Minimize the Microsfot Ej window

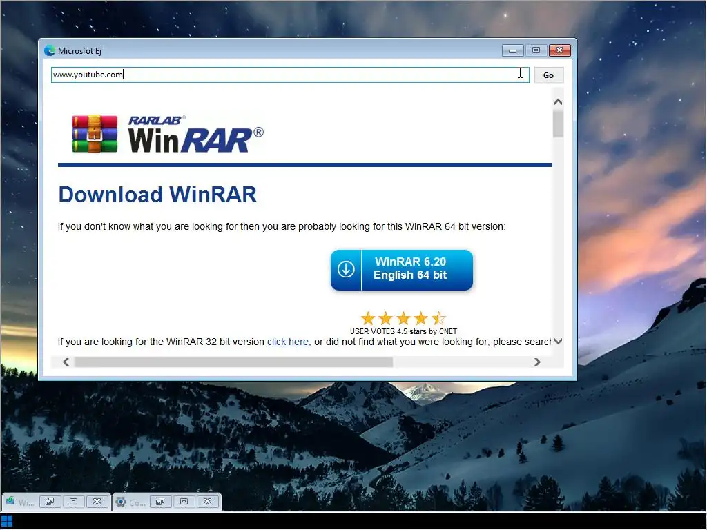(x=513, y=50)
